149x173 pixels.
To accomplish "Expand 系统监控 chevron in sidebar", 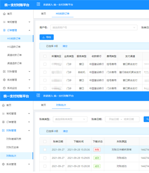I will coord(29,88).
